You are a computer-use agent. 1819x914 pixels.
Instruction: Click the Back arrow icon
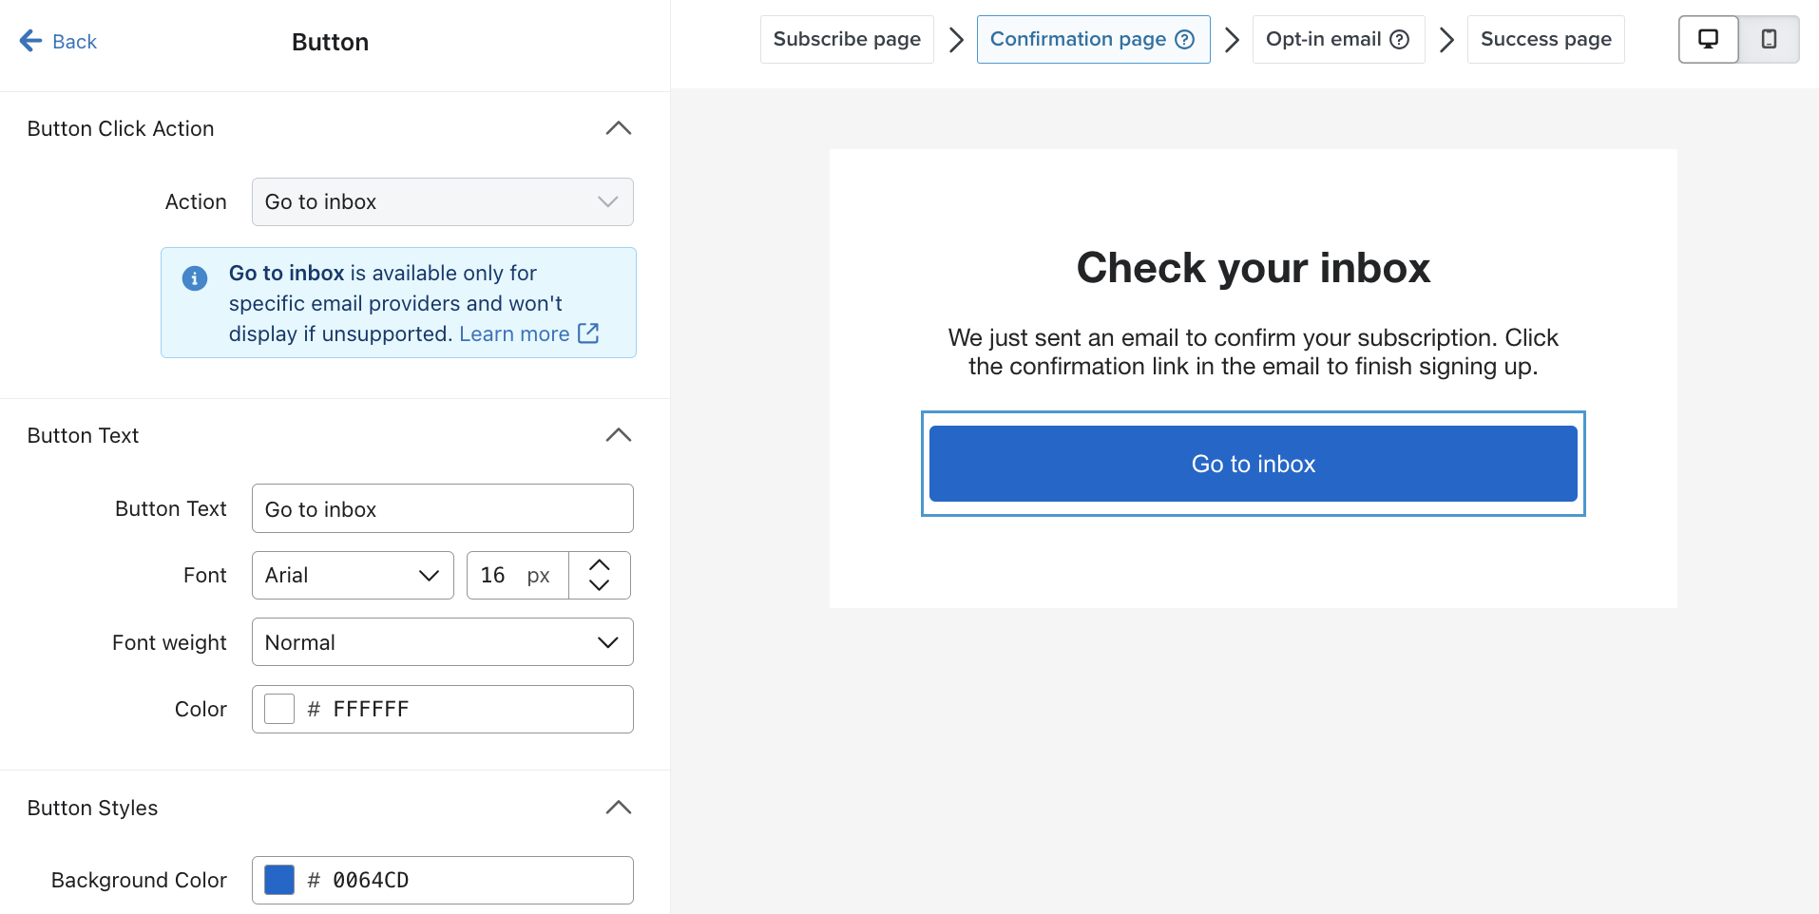pos(30,41)
